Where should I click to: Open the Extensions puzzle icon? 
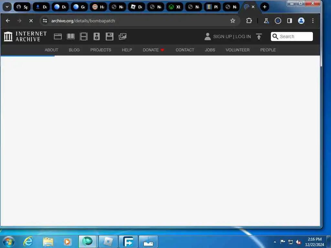point(249,21)
